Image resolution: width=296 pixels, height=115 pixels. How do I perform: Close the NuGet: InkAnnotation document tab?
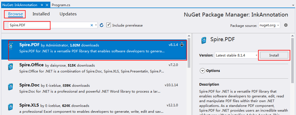(x=47, y=5)
